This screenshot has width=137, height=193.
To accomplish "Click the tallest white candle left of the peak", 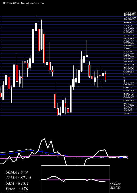I will point(33,46).
